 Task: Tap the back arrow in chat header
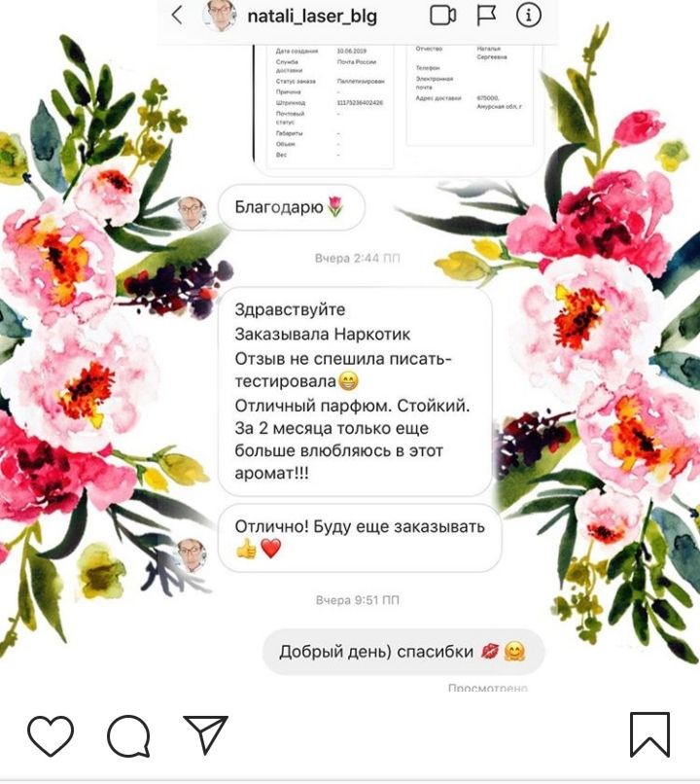pyautogui.click(x=176, y=16)
